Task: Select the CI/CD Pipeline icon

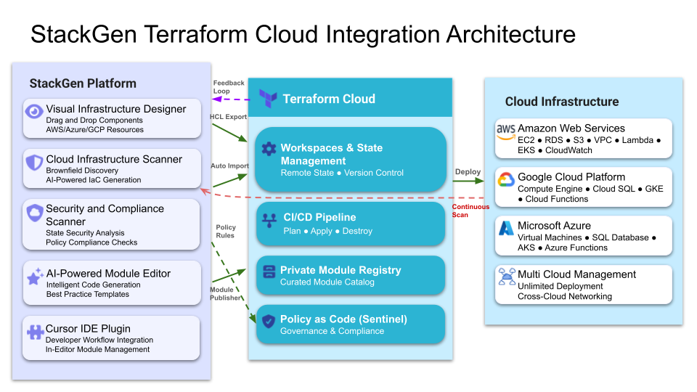Action: click(x=269, y=218)
